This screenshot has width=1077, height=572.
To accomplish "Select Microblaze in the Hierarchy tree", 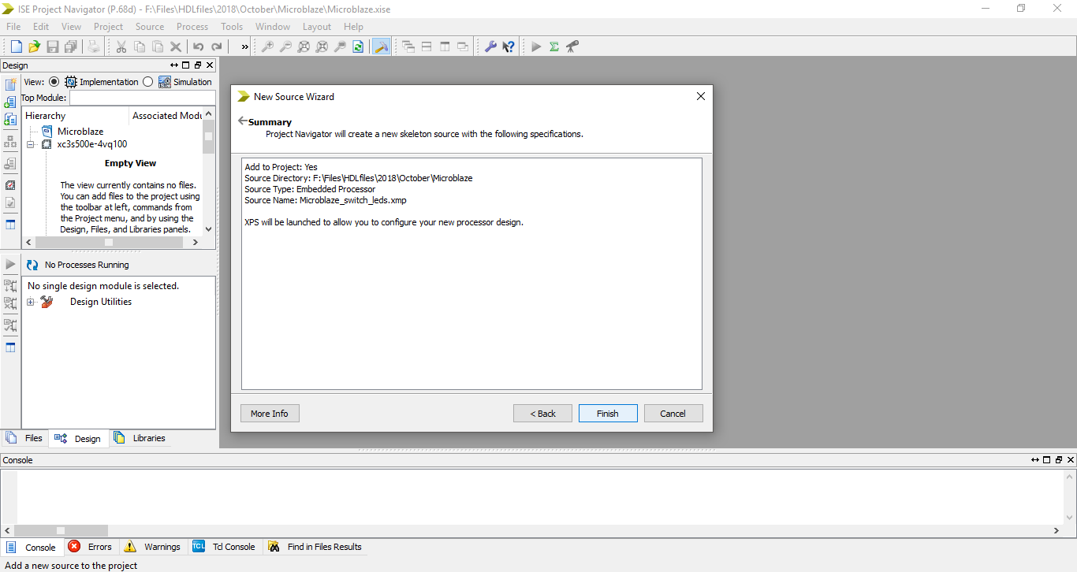I will [80, 132].
